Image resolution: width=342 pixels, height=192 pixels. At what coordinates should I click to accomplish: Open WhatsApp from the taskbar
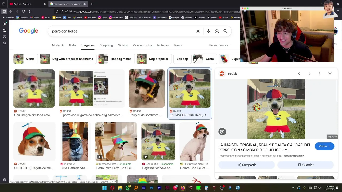tap(128, 188)
